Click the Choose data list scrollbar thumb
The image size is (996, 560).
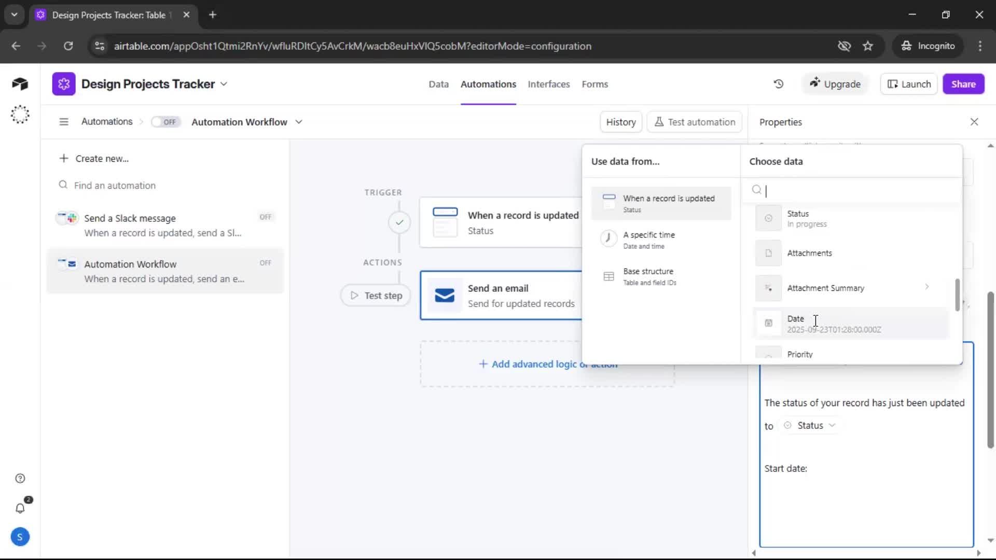point(957,295)
